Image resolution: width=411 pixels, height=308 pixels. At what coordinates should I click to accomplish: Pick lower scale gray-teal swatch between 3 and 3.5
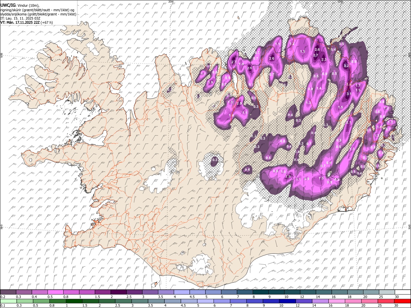tap(140, 301)
